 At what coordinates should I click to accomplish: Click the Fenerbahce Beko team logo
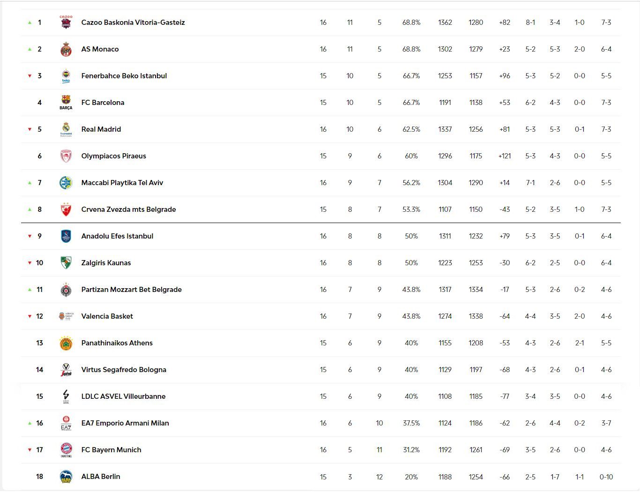coord(66,76)
